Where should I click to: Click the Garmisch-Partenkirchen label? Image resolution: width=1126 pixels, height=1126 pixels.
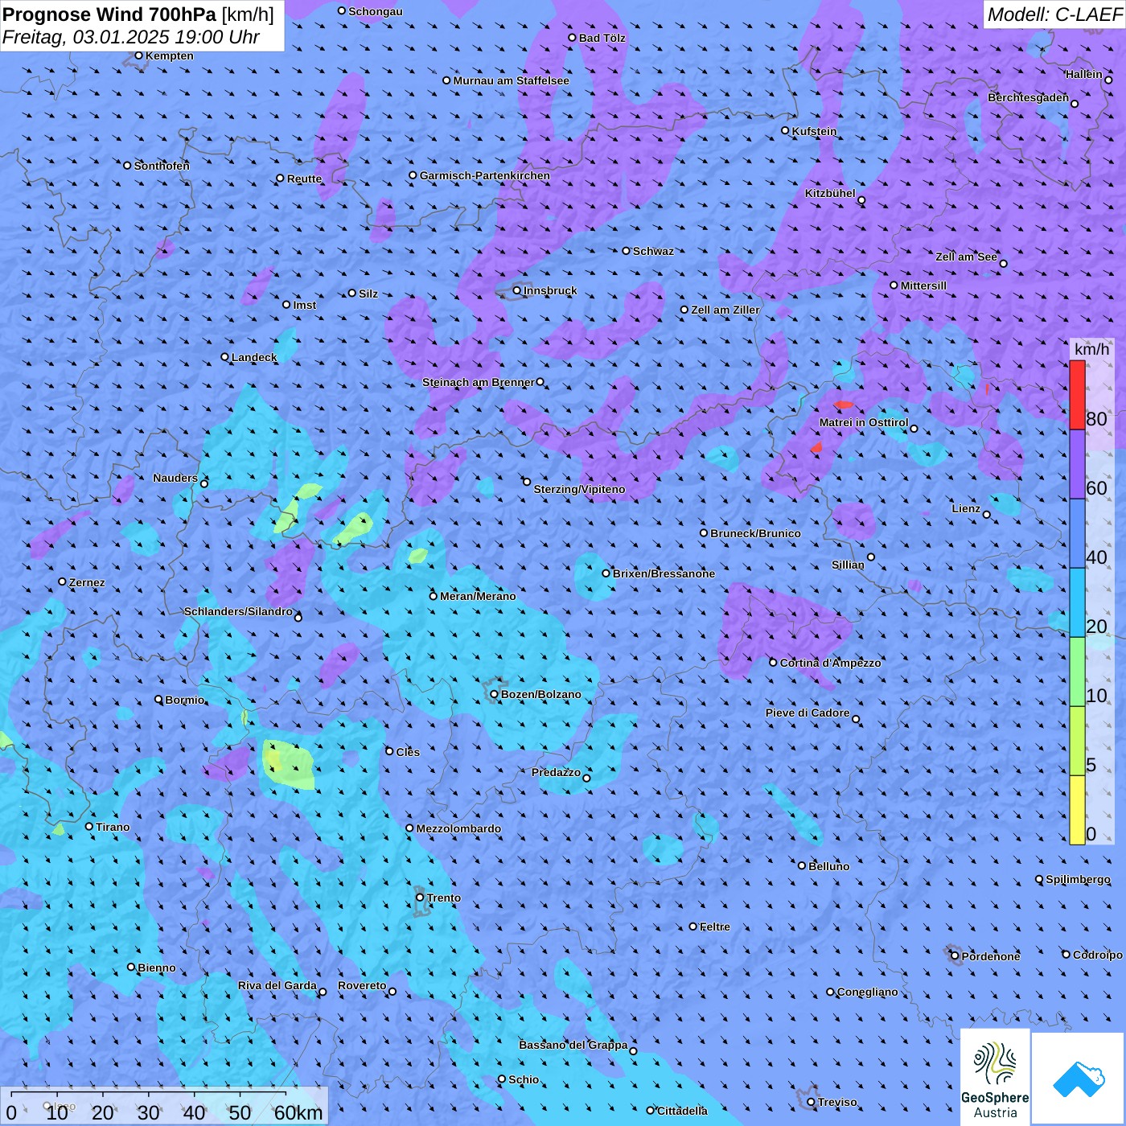(485, 175)
